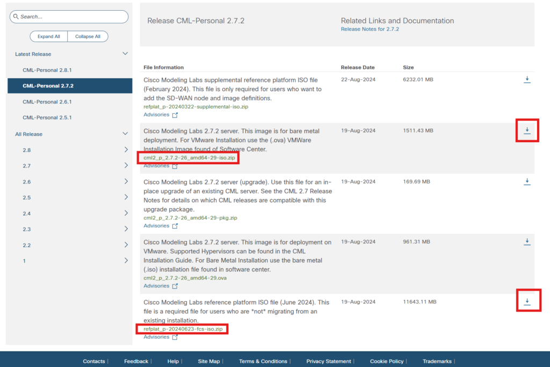Screen dimensions: 550x367
Task: Open Cookie Policy footer link
Action: 387,362
